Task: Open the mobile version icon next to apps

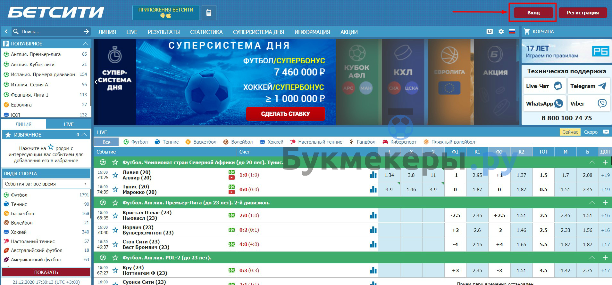Action: click(x=209, y=13)
